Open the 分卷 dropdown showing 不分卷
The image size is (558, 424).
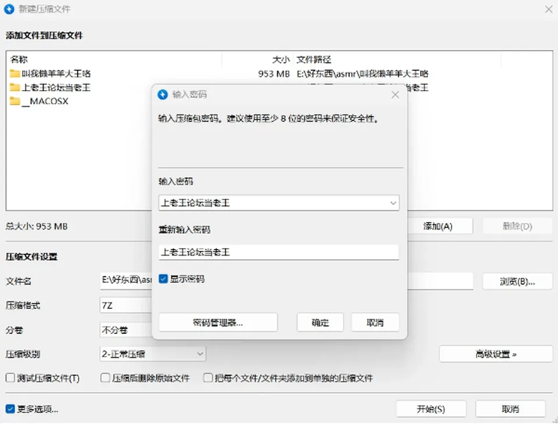[126, 330]
